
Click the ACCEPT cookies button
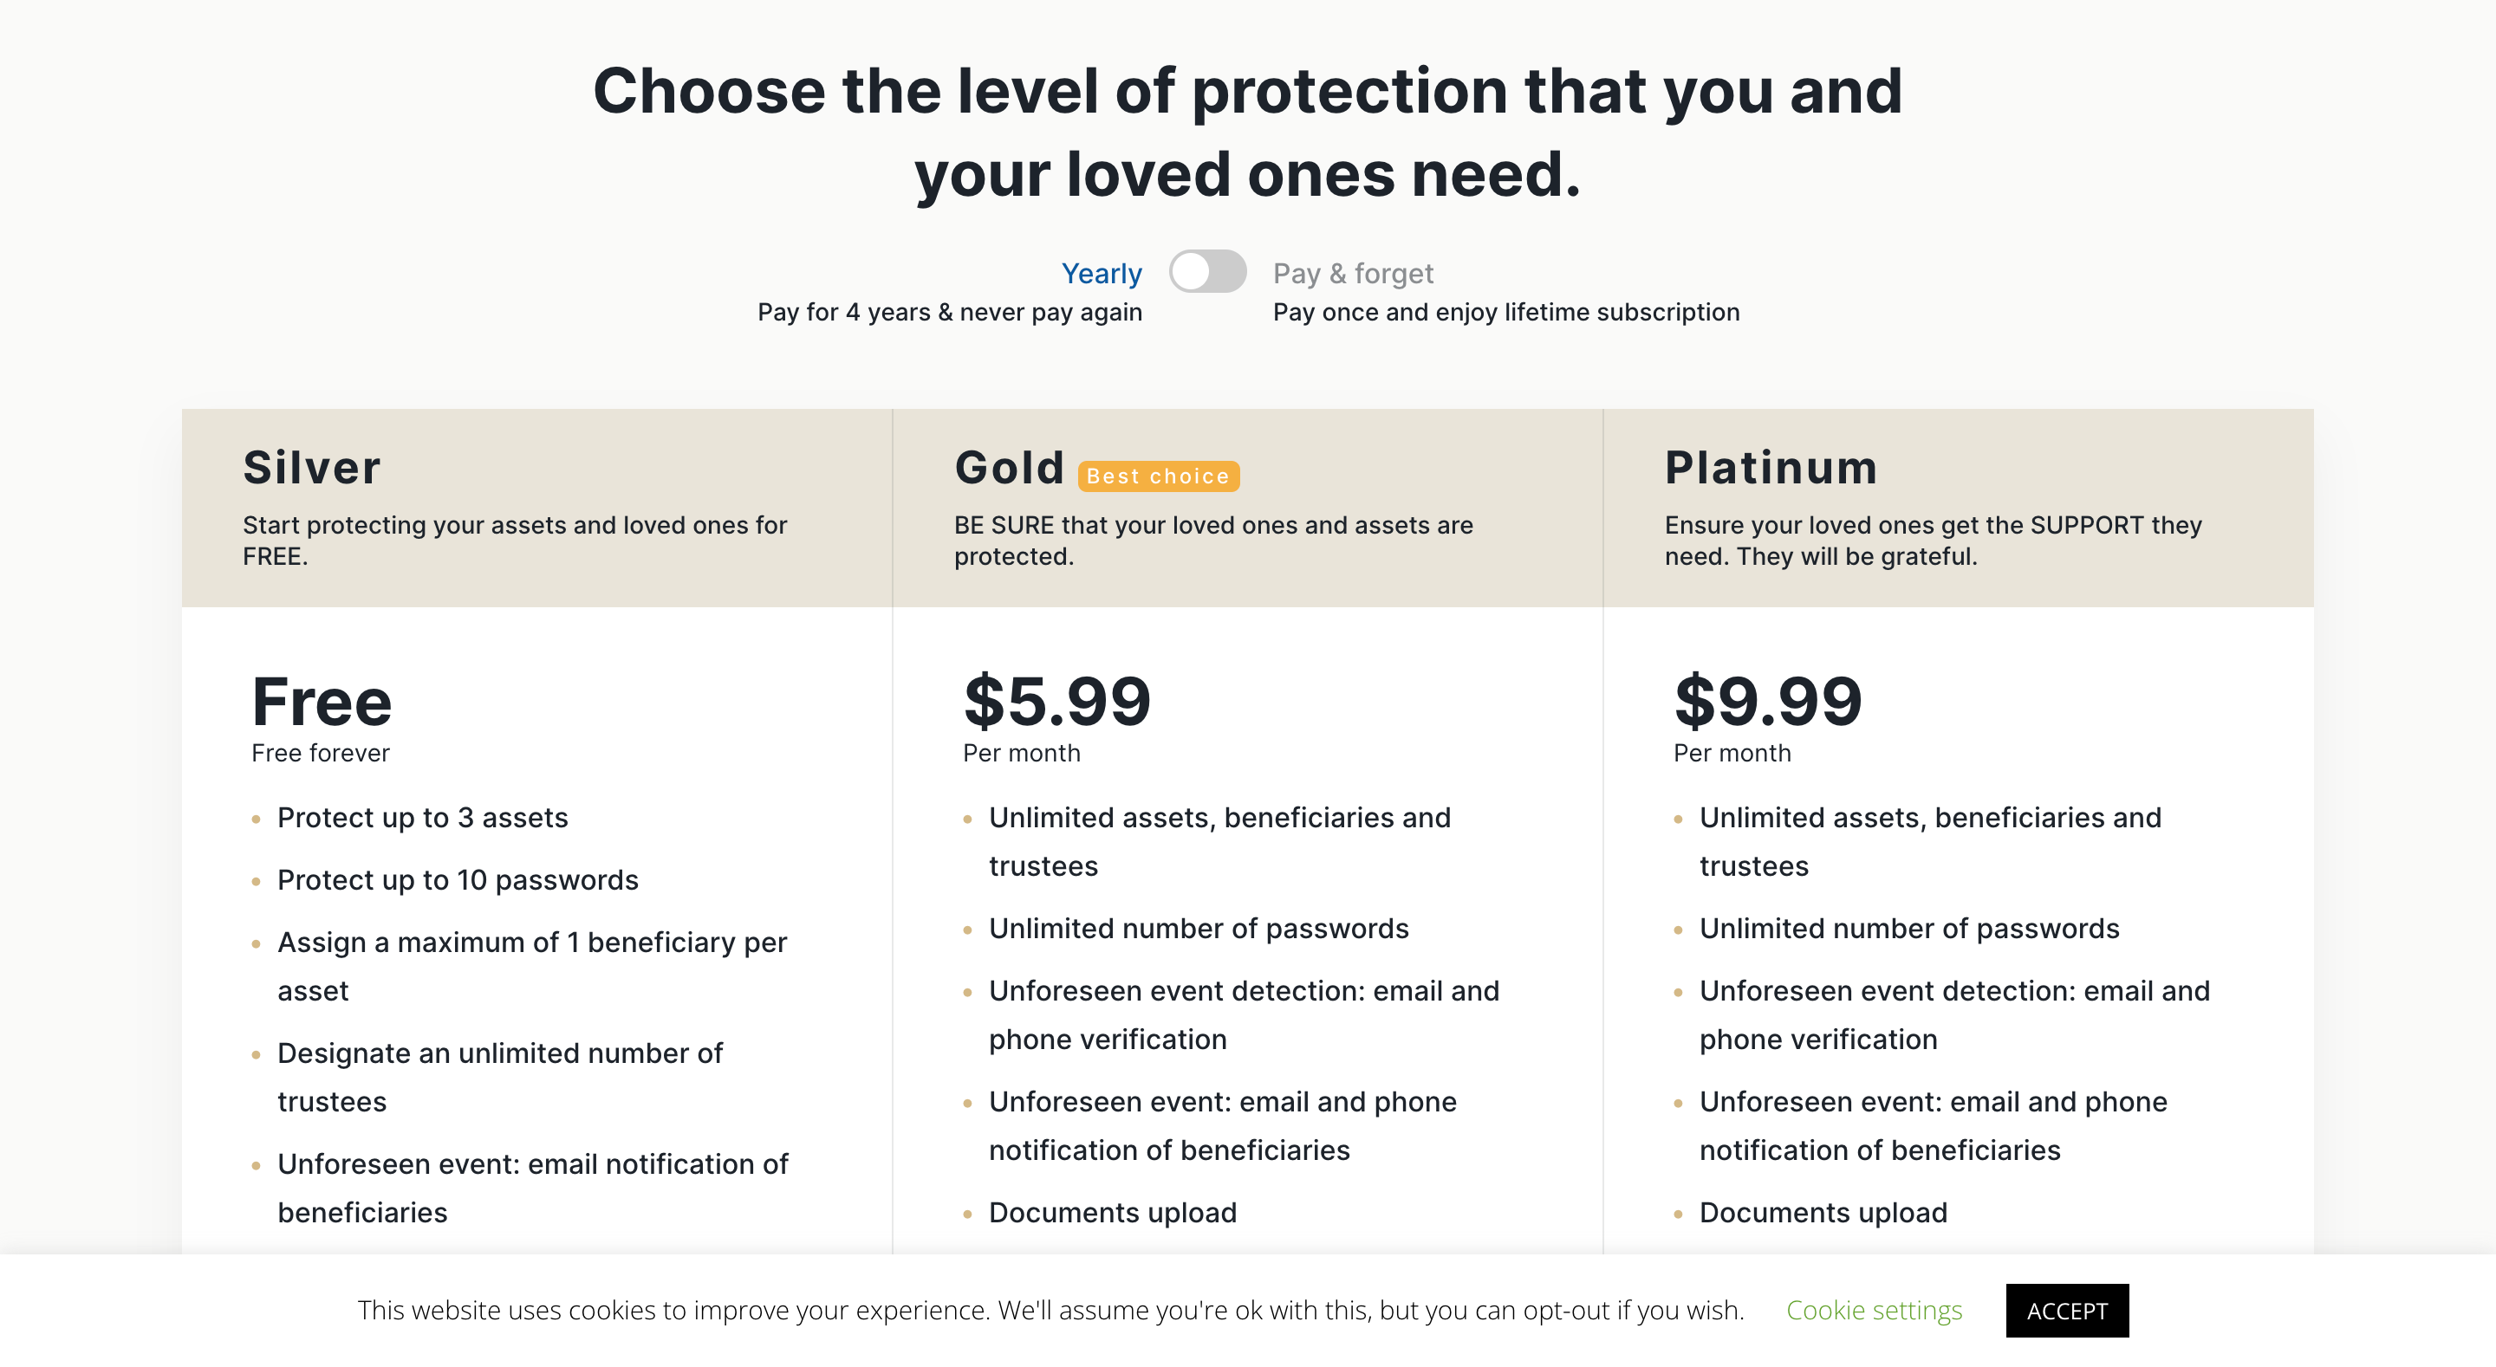[2068, 1310]
